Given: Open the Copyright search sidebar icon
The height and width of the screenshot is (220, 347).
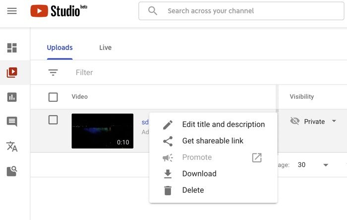Looking at the screenshot, I should point(12,171).
